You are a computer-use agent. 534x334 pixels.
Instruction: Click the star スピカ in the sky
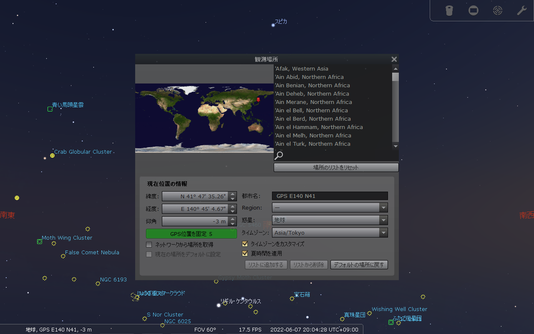(x=273, y=25)
